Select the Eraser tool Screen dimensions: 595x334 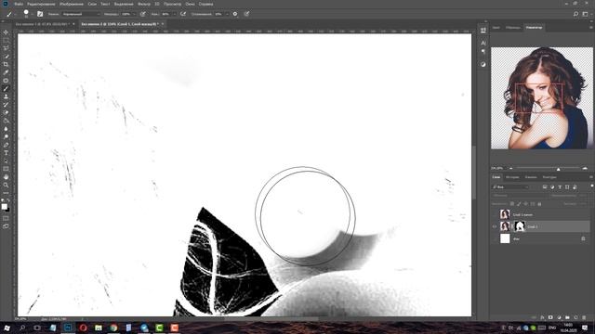[6, 113]
